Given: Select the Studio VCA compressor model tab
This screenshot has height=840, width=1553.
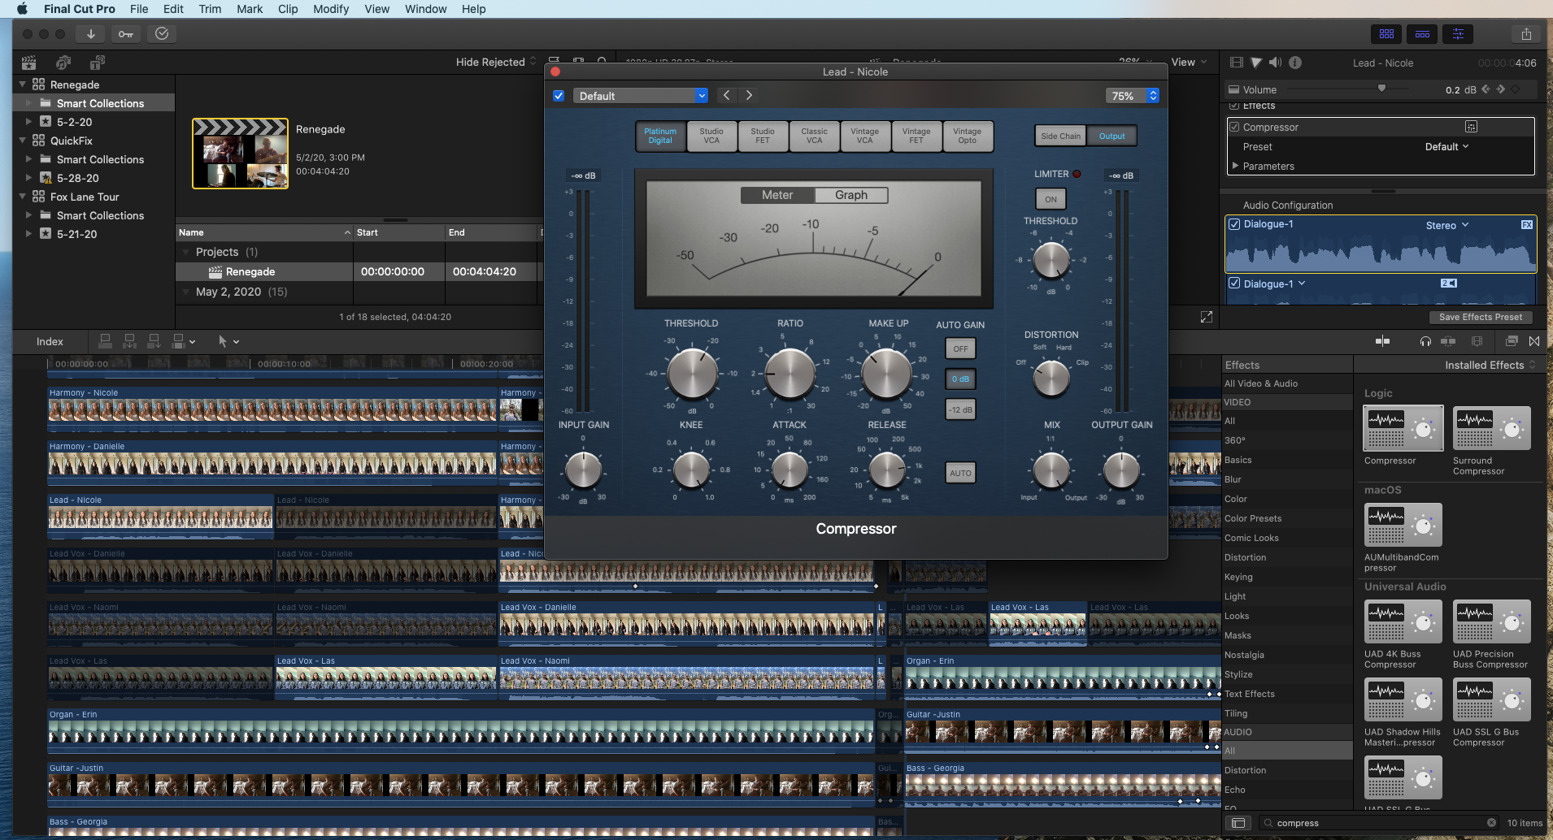Looking at the screenshot, I should [711, 136].
